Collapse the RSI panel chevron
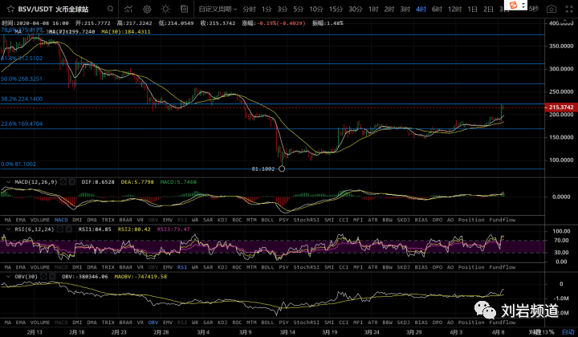 [8, 229]
